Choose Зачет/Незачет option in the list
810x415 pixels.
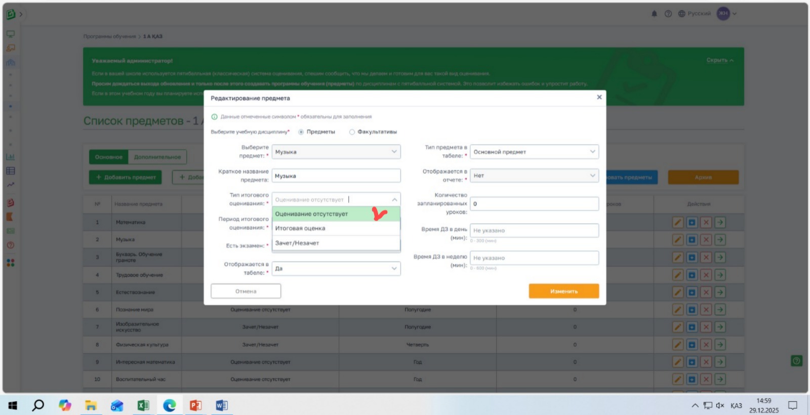[297, 243]
